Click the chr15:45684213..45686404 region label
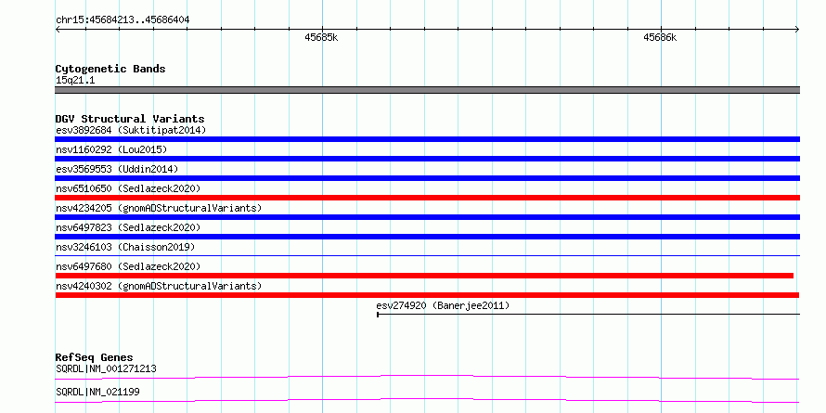 pos(123,19)
